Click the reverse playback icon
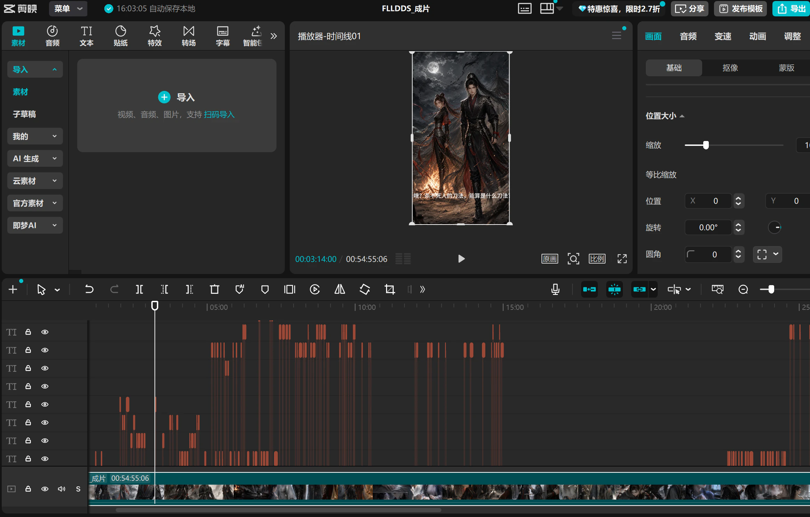This screenshot has width=810, height=517. [x=315, y=289]
